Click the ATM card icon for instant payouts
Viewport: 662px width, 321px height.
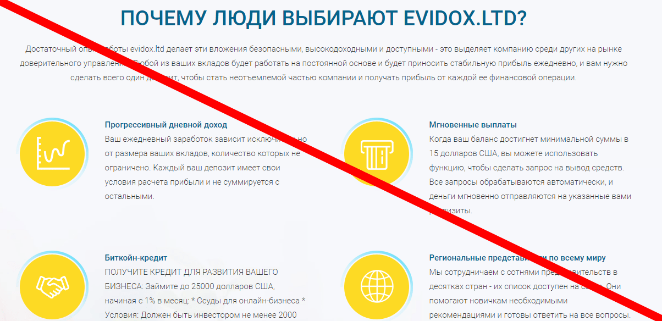pyautogui.click(x=377, y=154)
